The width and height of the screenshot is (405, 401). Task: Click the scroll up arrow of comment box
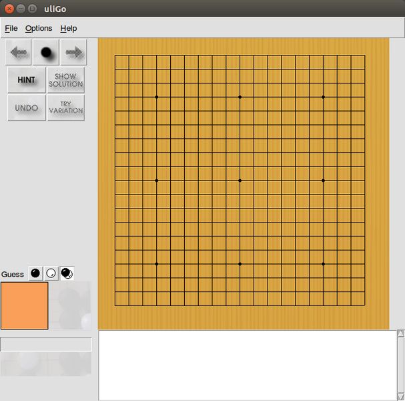[400, 333]
